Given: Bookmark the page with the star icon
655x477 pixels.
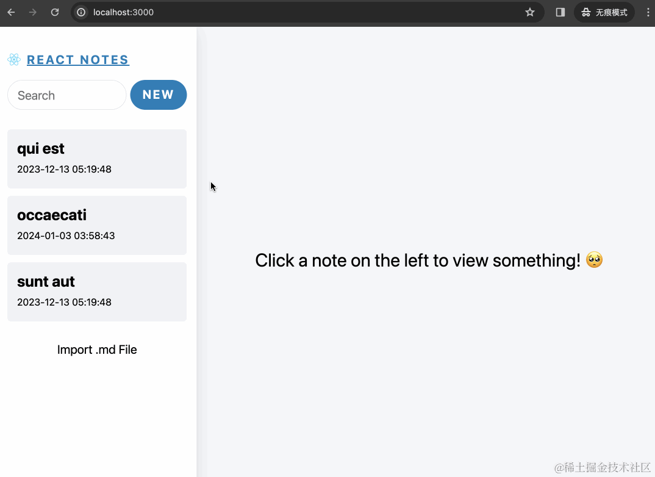Looking at the screenshot, I should [x=529, y=12].
